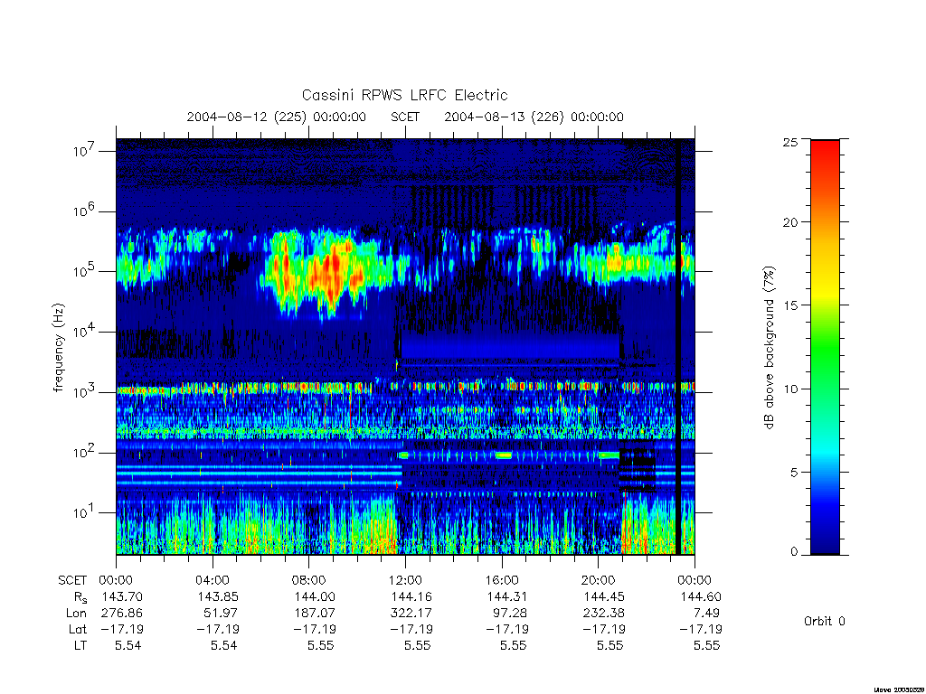Click the "16:00" time tick label
Viewport: 926px width, 694px height.
pyautogui.click(x=502, y=580)
